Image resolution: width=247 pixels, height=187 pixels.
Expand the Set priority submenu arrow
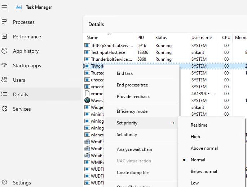[x=173, y=123]
